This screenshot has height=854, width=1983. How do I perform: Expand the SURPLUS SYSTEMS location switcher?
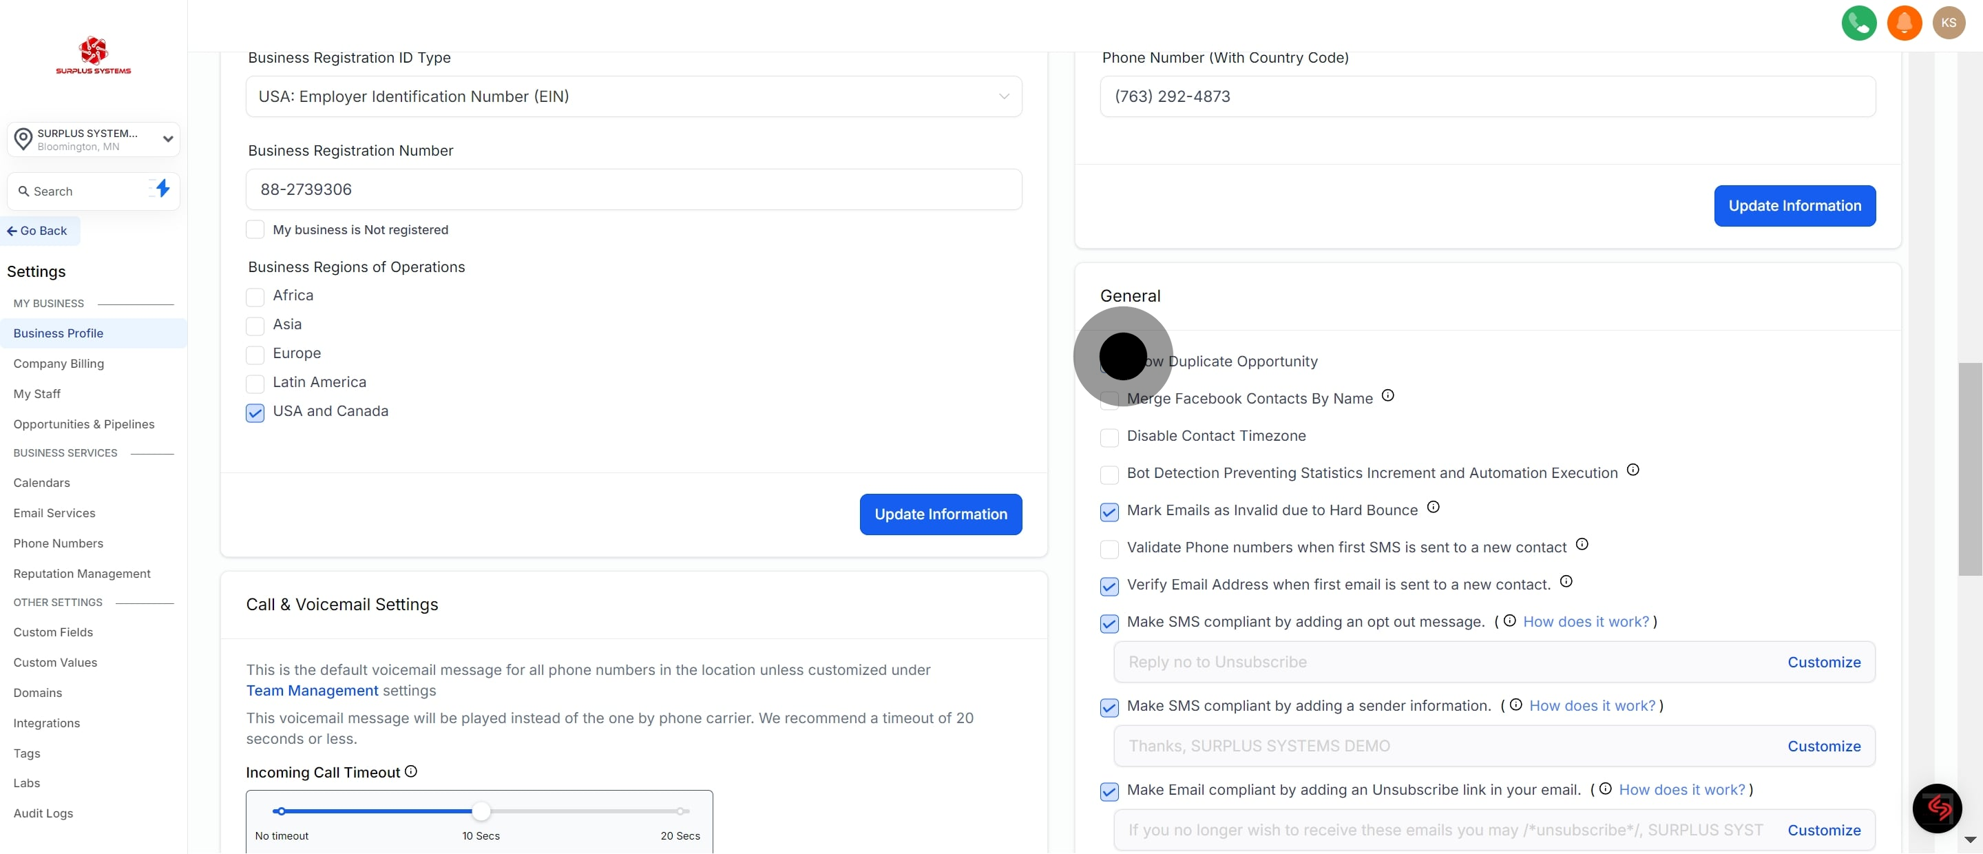[x=94, y=139]
